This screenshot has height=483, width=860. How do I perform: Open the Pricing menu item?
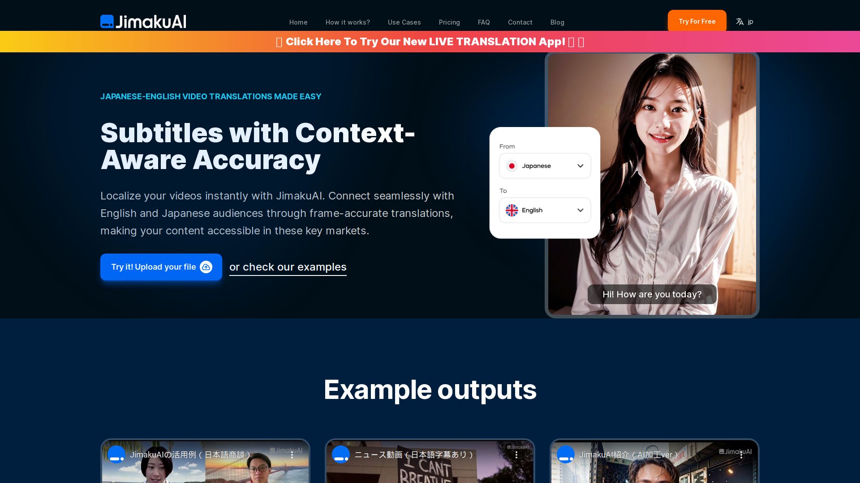coord(449,22)
